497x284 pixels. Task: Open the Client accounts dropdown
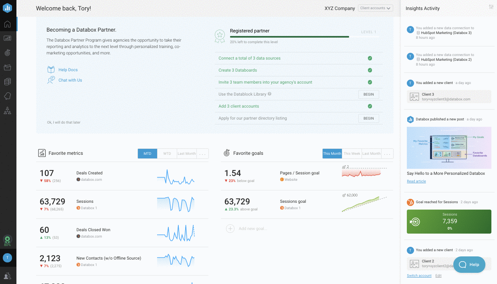click(x=375, y=8)
